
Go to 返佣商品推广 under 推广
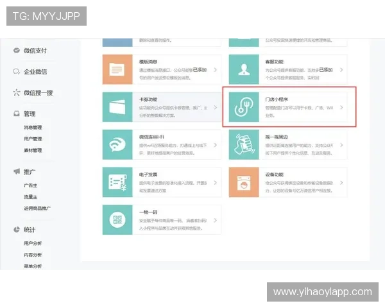[x=37, y=209]
